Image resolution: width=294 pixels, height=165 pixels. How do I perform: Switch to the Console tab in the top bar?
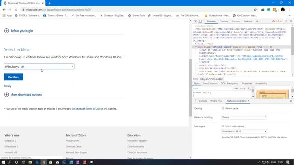click(224, 22)
